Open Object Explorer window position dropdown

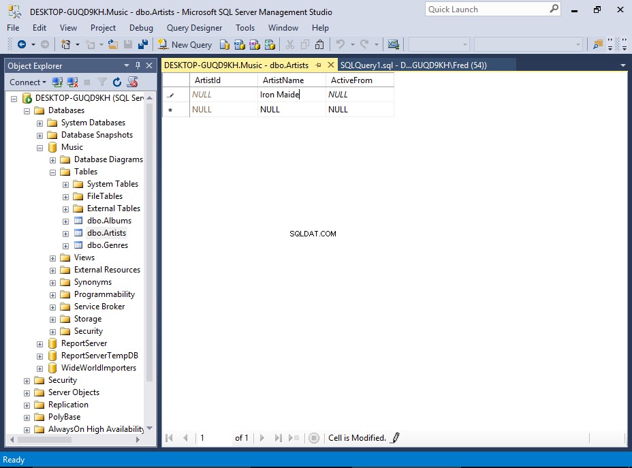[x=127, y=65]
